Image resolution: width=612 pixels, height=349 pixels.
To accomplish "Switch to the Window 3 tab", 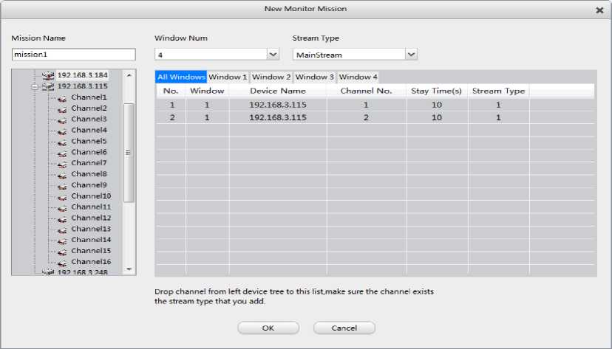I will coord(315,77).
